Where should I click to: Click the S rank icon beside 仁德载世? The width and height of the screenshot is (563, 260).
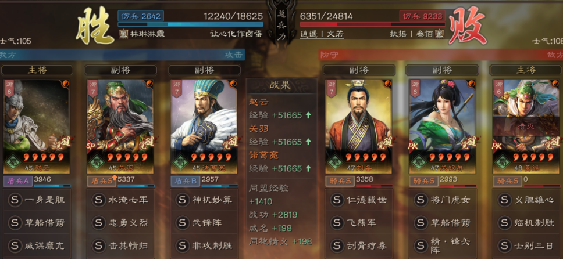337,200
